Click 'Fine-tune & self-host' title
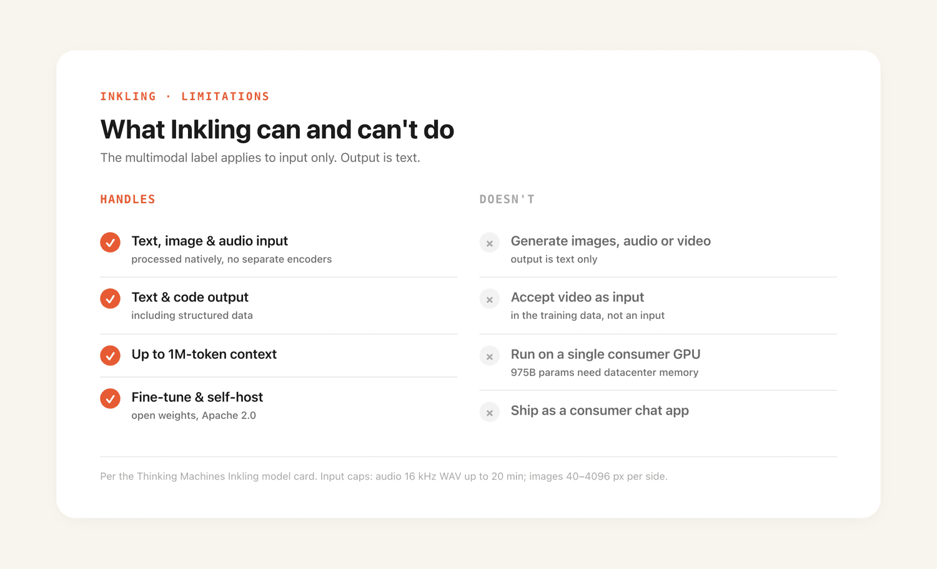The image size is (937, 569). pyautogui.click(x=197, y=397)
